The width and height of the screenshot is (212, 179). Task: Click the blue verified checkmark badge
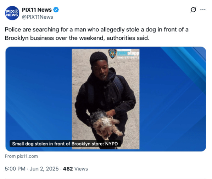tap(56, 10)
